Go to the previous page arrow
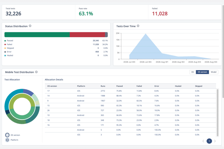This screenshot has width=224, height=149. tap(203, 141)
